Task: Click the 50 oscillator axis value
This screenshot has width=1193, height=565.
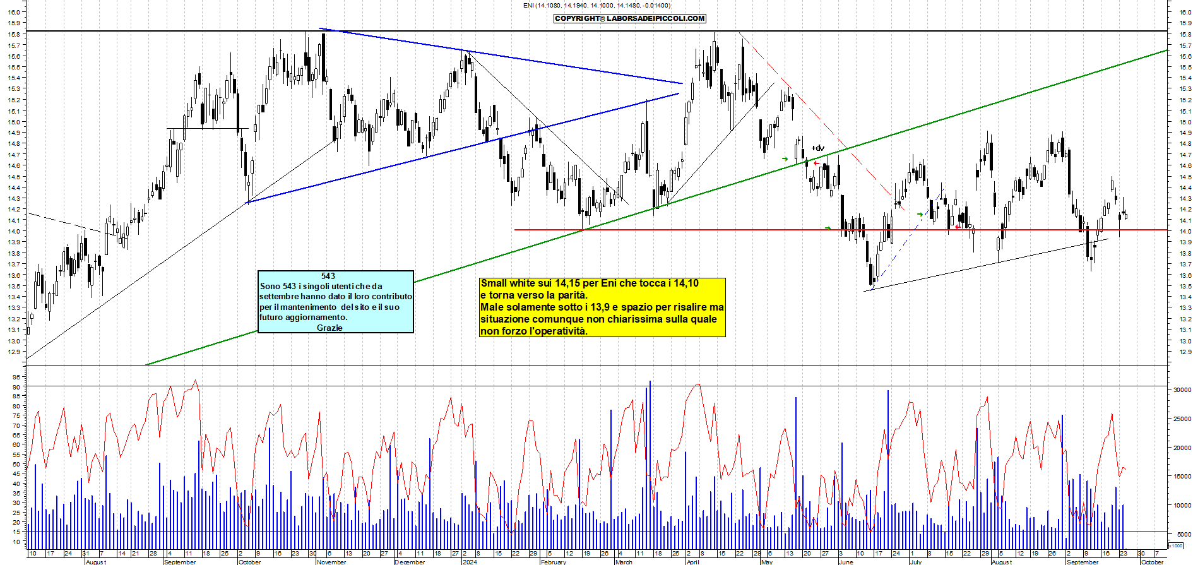Action: (x=16, y=465)
